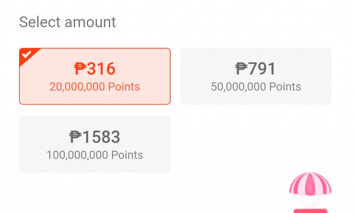
Task: Click the 50,000,000 Points label
Action: [x=256, y=87]
